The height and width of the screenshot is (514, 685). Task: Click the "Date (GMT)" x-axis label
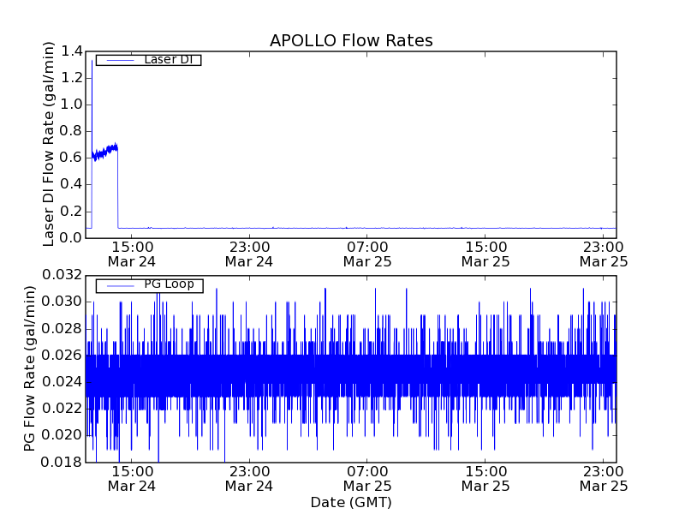pos(351,502)
